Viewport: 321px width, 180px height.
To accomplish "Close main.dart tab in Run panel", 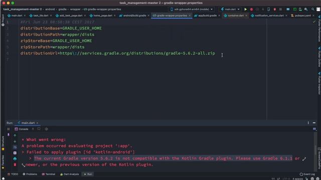I will [37, 123].
